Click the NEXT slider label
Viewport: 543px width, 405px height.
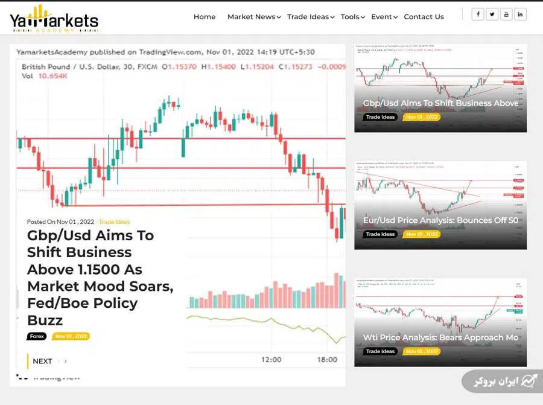click(42, 361)
